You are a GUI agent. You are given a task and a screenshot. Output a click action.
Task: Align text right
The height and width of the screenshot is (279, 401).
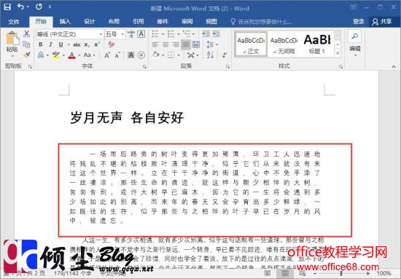click(x=176, y=44)
